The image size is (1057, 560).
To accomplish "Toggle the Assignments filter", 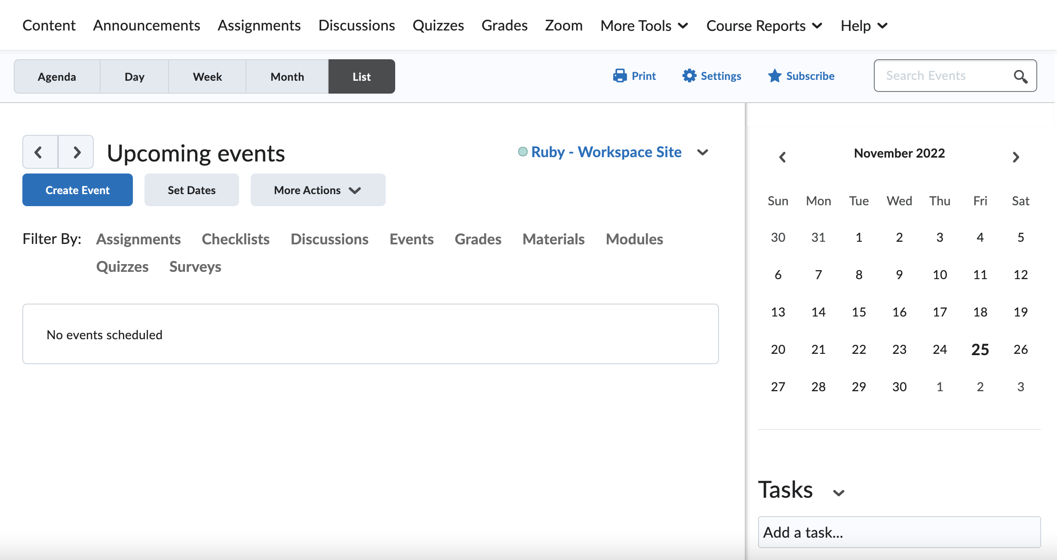I will pyautogui.click(x=138, y=239).
